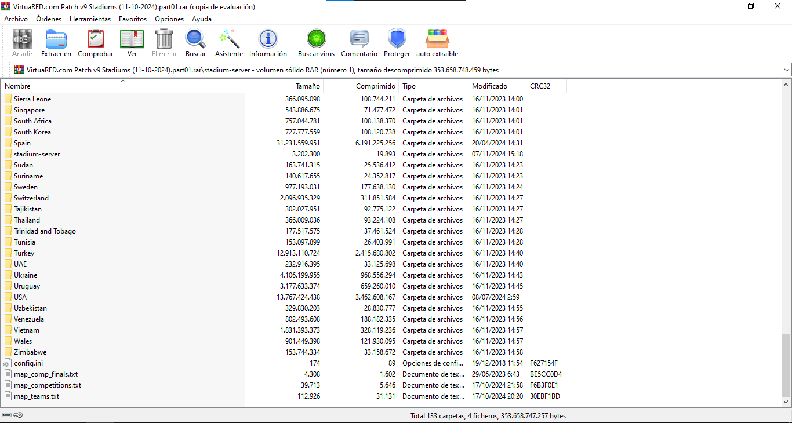The height and width of the screenshot is (423, 792).
Task: Open the Favoritos menu
Action: tap(133, 19)
